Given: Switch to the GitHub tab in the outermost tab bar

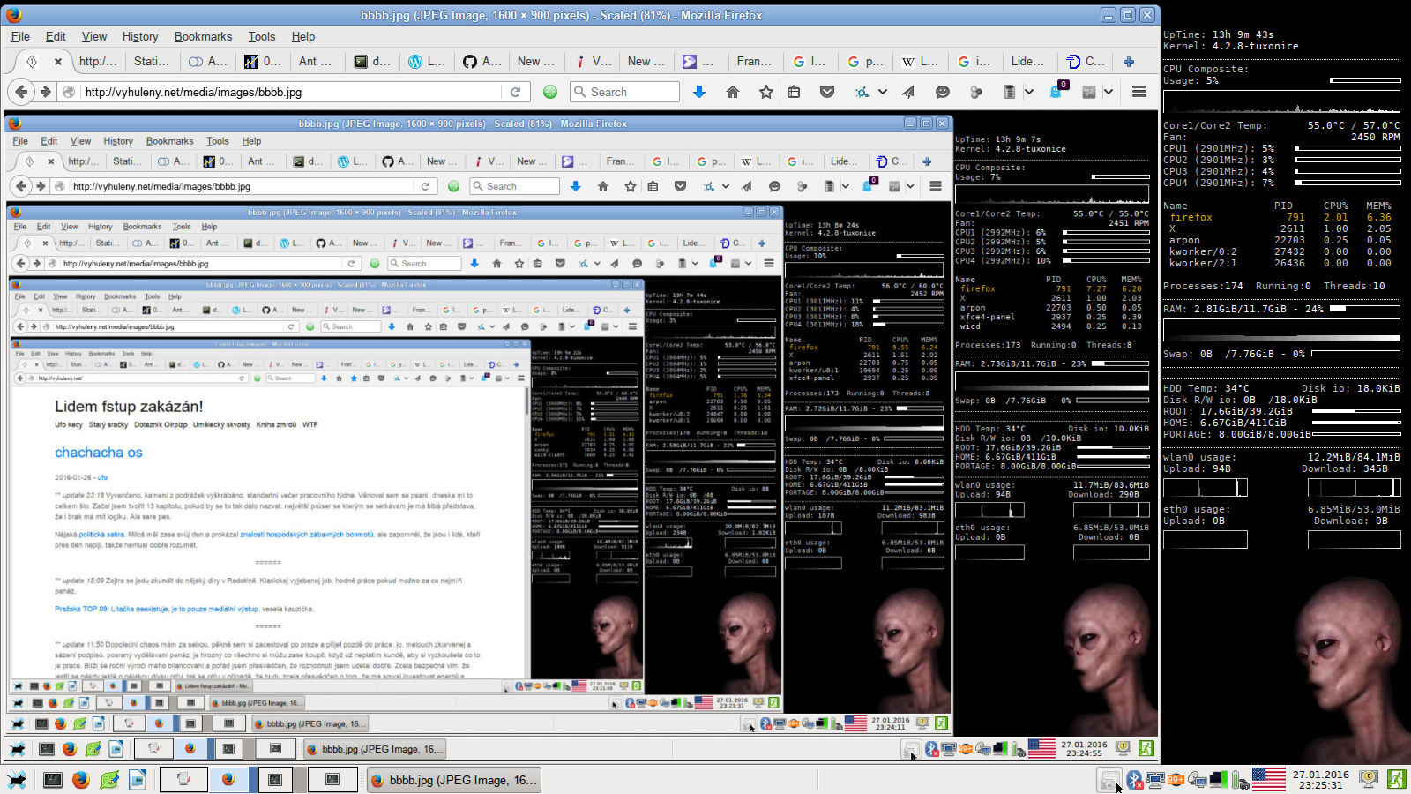Looking at the screenshot, I should (482, 61).
